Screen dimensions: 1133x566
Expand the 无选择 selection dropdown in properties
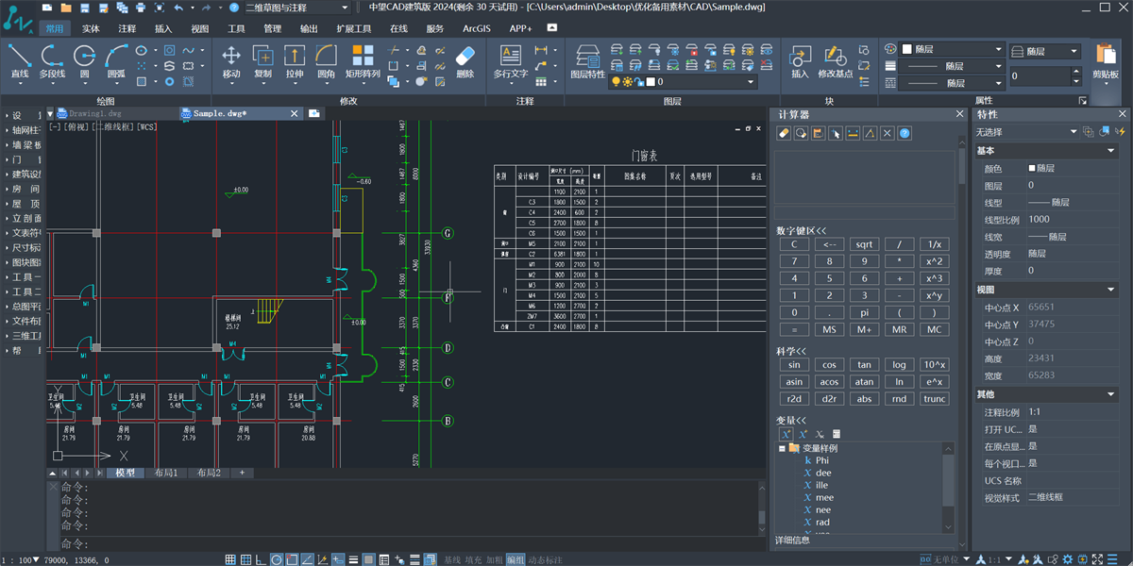pyautogui.click(x=1073, y=132)
